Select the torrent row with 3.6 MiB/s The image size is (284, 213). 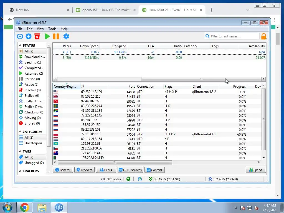click(x=159, y=58)
